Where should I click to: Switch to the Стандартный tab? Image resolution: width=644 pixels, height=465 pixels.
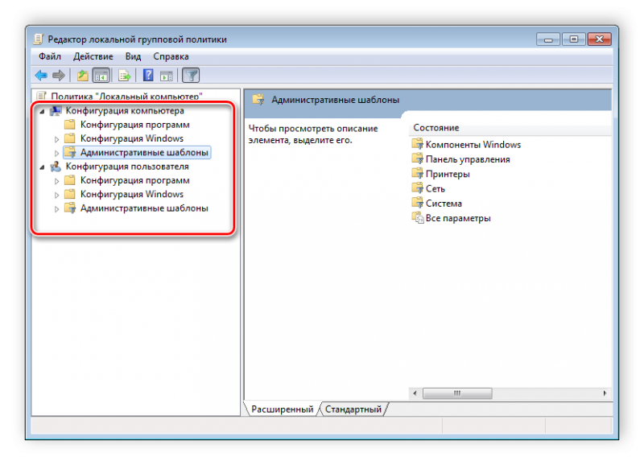[353, 409]
